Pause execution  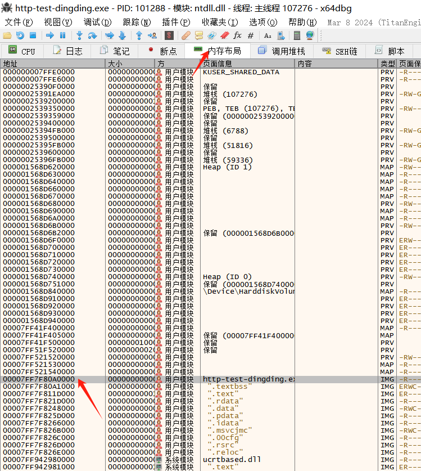(63, 35)
